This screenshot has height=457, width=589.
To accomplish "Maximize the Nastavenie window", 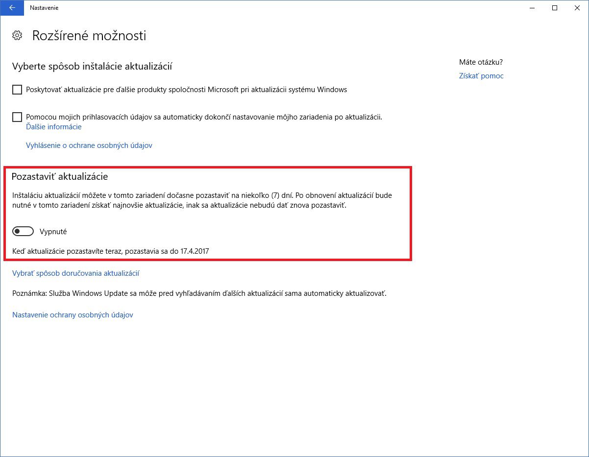I will 555,8.
